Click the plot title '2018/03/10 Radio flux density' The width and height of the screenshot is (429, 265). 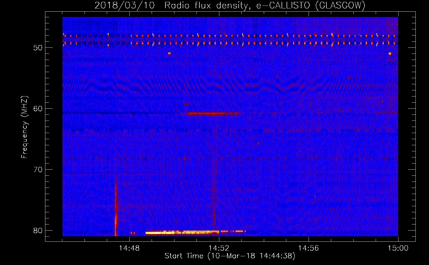coord(230,5)
